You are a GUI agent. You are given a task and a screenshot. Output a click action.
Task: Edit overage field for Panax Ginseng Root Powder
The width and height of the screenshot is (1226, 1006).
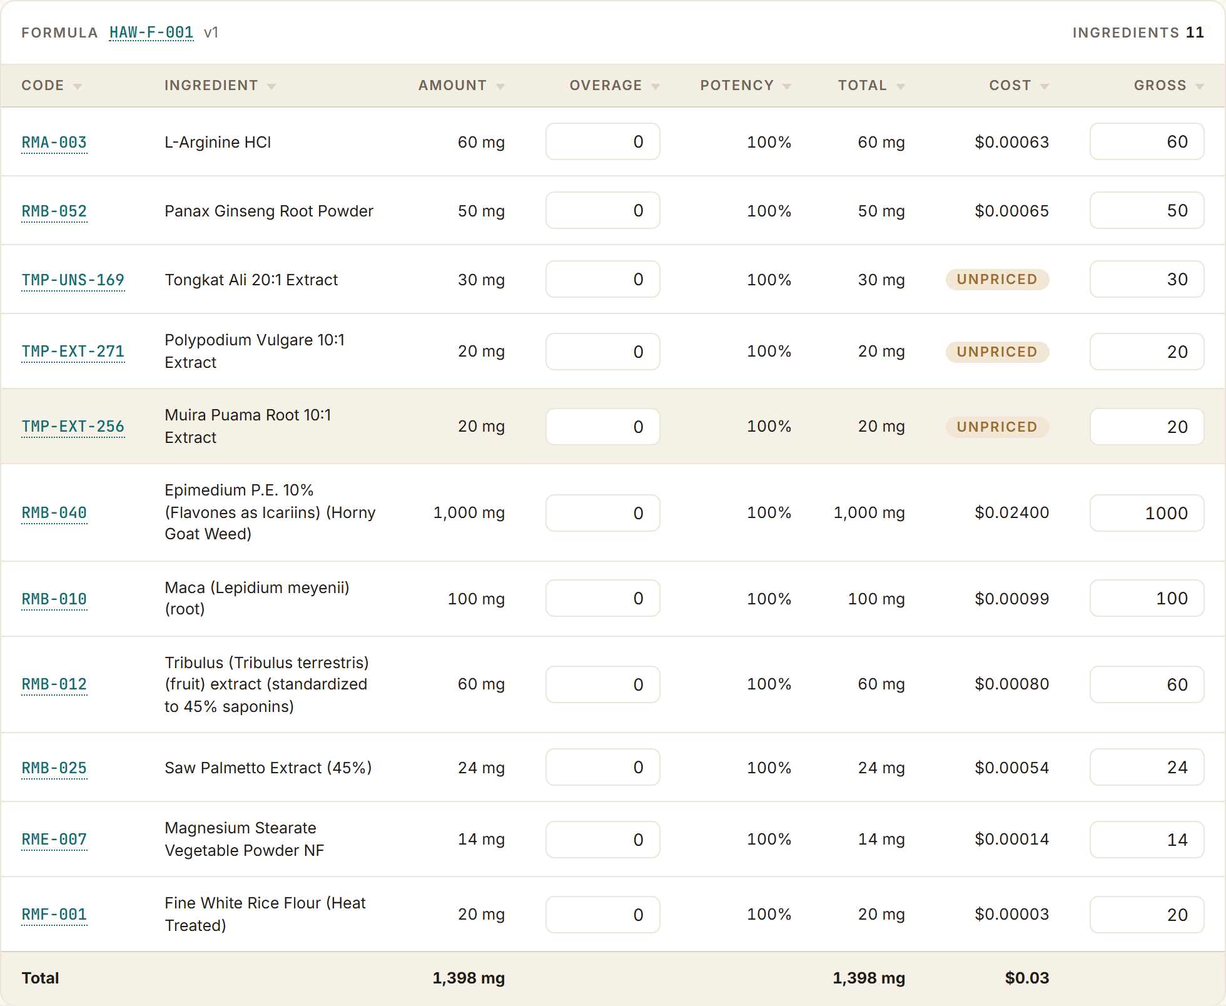tap(603, 210)
